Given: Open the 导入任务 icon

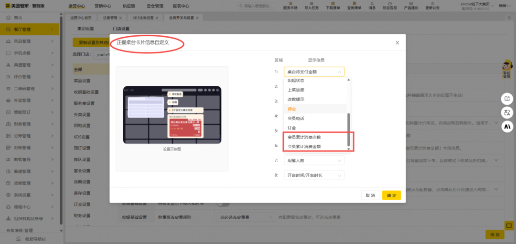Looking at the screenshot, I should (312, 4).
